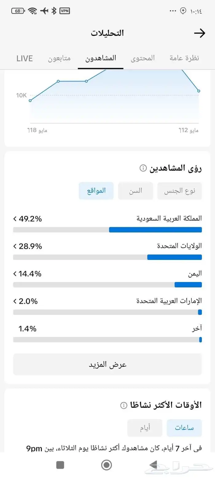This screenshot has width=215, height=478.
Task: Tap the rightmost chart point above مايو 12
Action: [199, 91]
